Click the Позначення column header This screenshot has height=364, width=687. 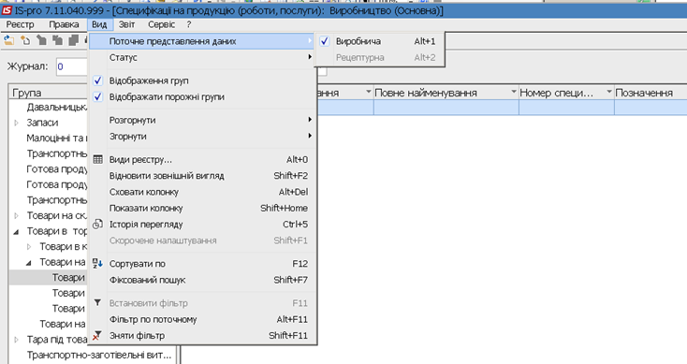pos(650,93)
